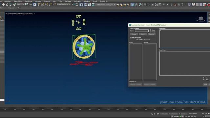
Task: Click Edit Named Selection Sets icon
Action: click(x=54, y=5)
